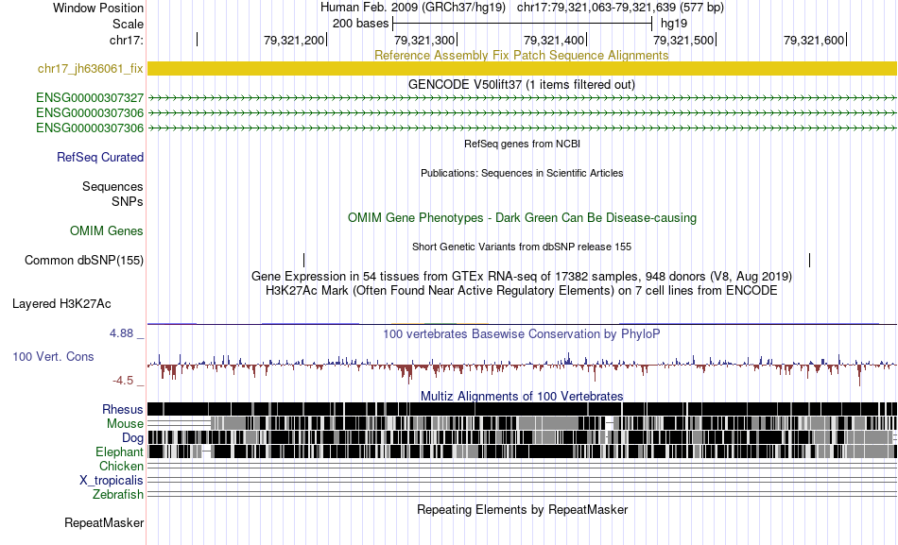Click the Elephant alignment row label
Screen dimensions: 898x545
[x=119, y=451]
